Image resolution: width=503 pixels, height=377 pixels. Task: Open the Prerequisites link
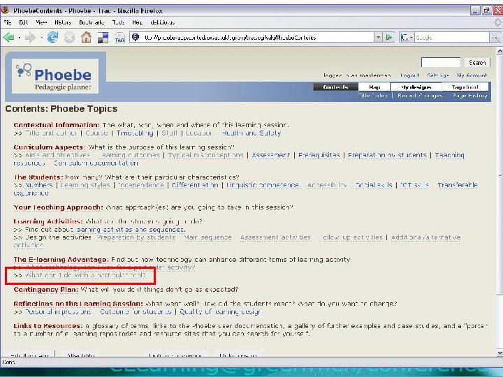[319, 155]
